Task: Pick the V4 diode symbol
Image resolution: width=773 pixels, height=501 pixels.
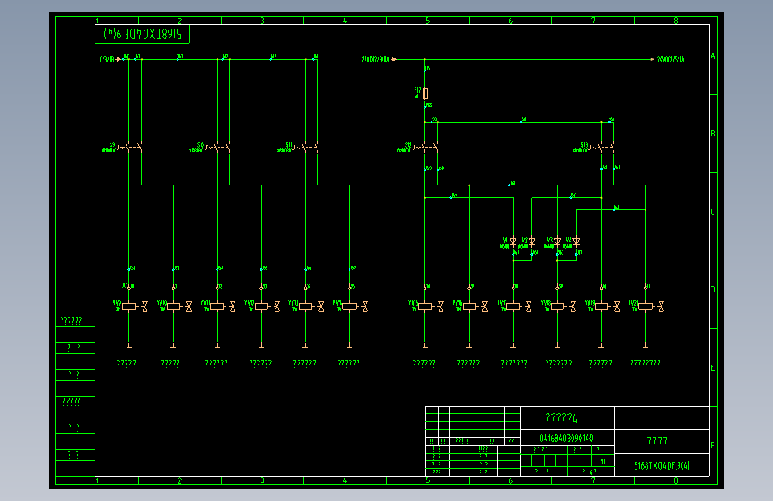Action: 576,242
